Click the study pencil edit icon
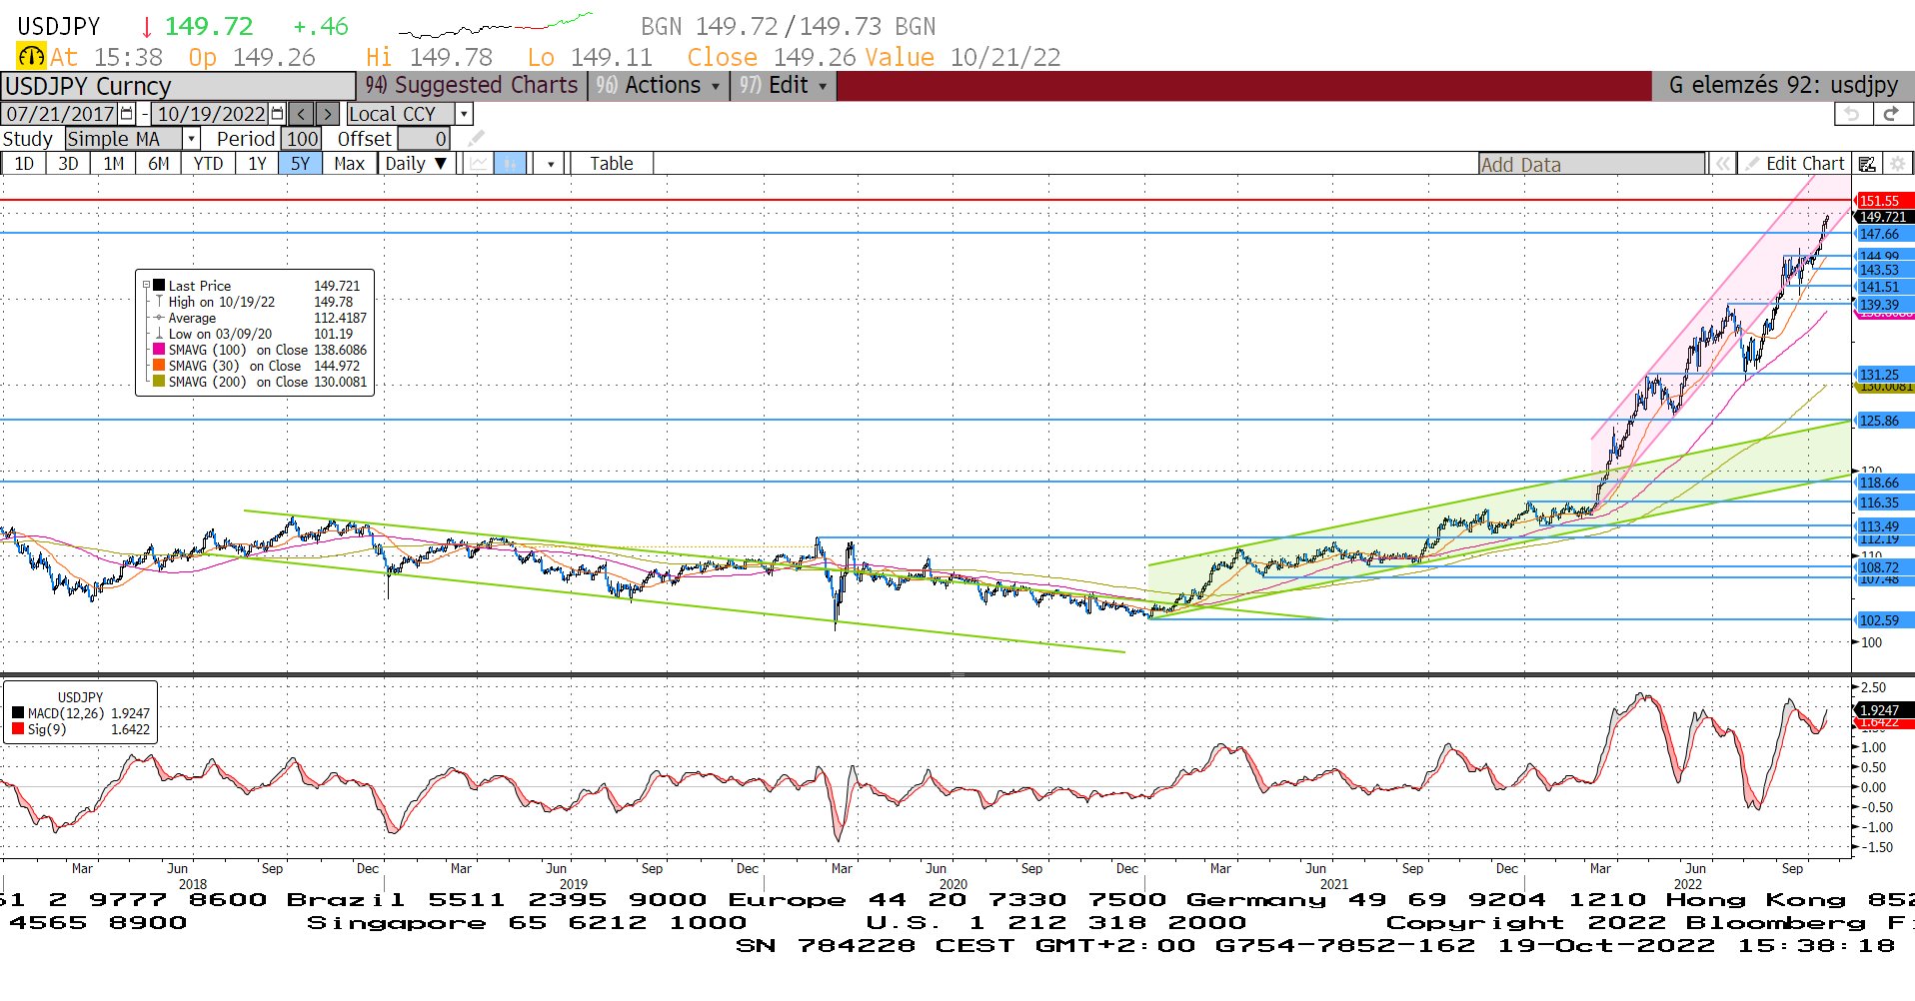 click(x=477, y=139)
